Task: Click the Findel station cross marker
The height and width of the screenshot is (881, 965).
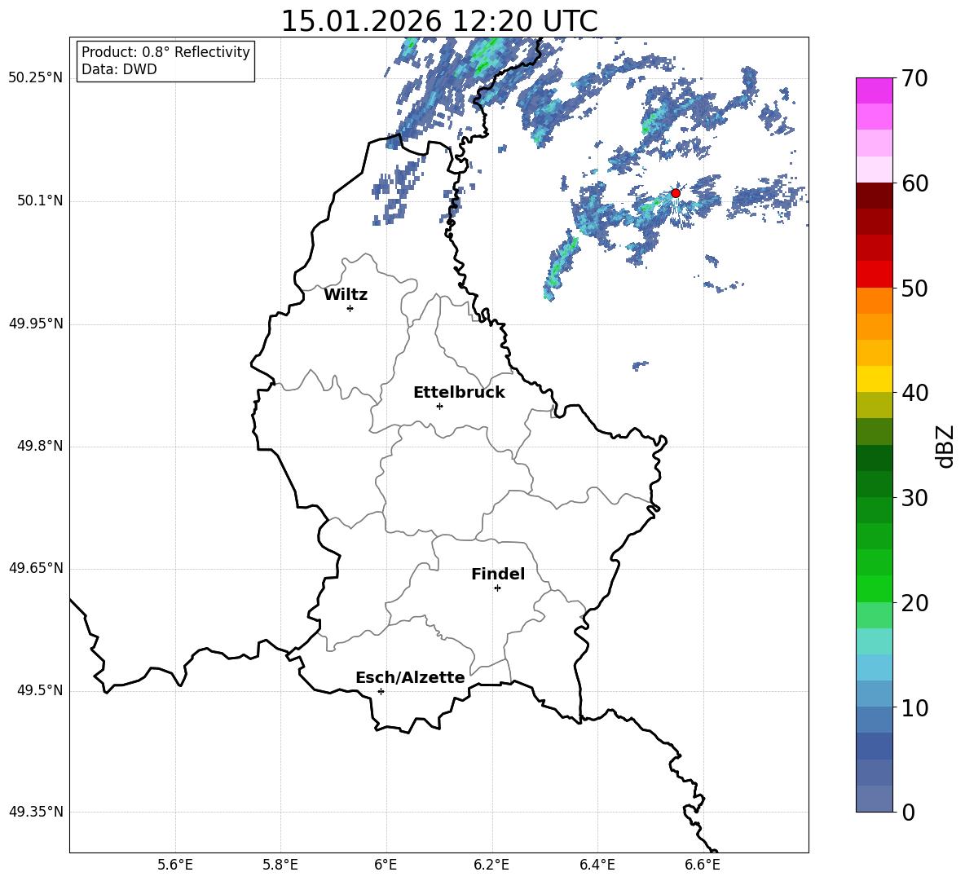Action: [x=497, y=588]
